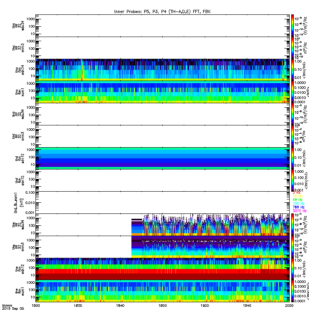Click the 0.010 tick of thd_fb_scm1 y-axis
This screenshot has height=329, width=309.
pos(30,203)
